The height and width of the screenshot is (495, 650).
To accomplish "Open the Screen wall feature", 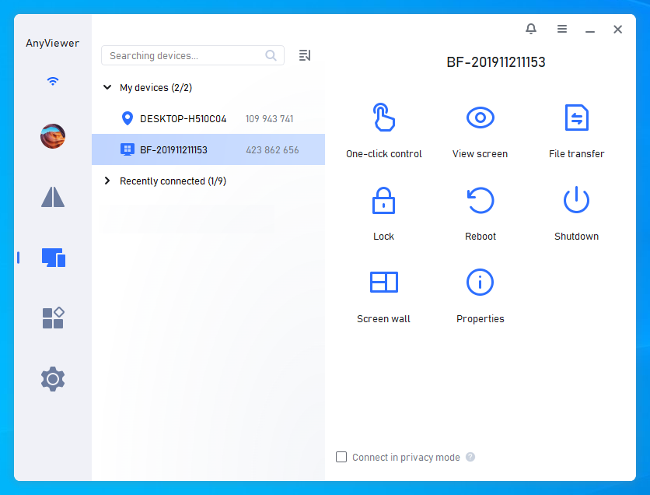I will (383, 283).
